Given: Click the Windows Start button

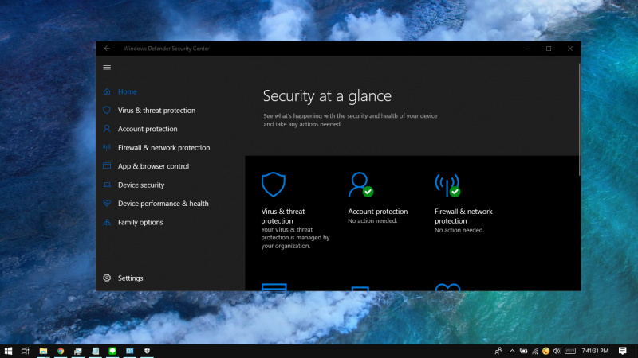Looking at the screenshot, I should pos(9,351).
